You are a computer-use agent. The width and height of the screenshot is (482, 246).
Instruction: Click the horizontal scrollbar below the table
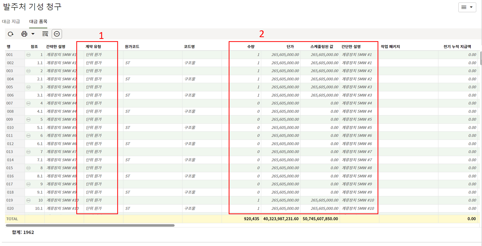[x=90, y=225]
